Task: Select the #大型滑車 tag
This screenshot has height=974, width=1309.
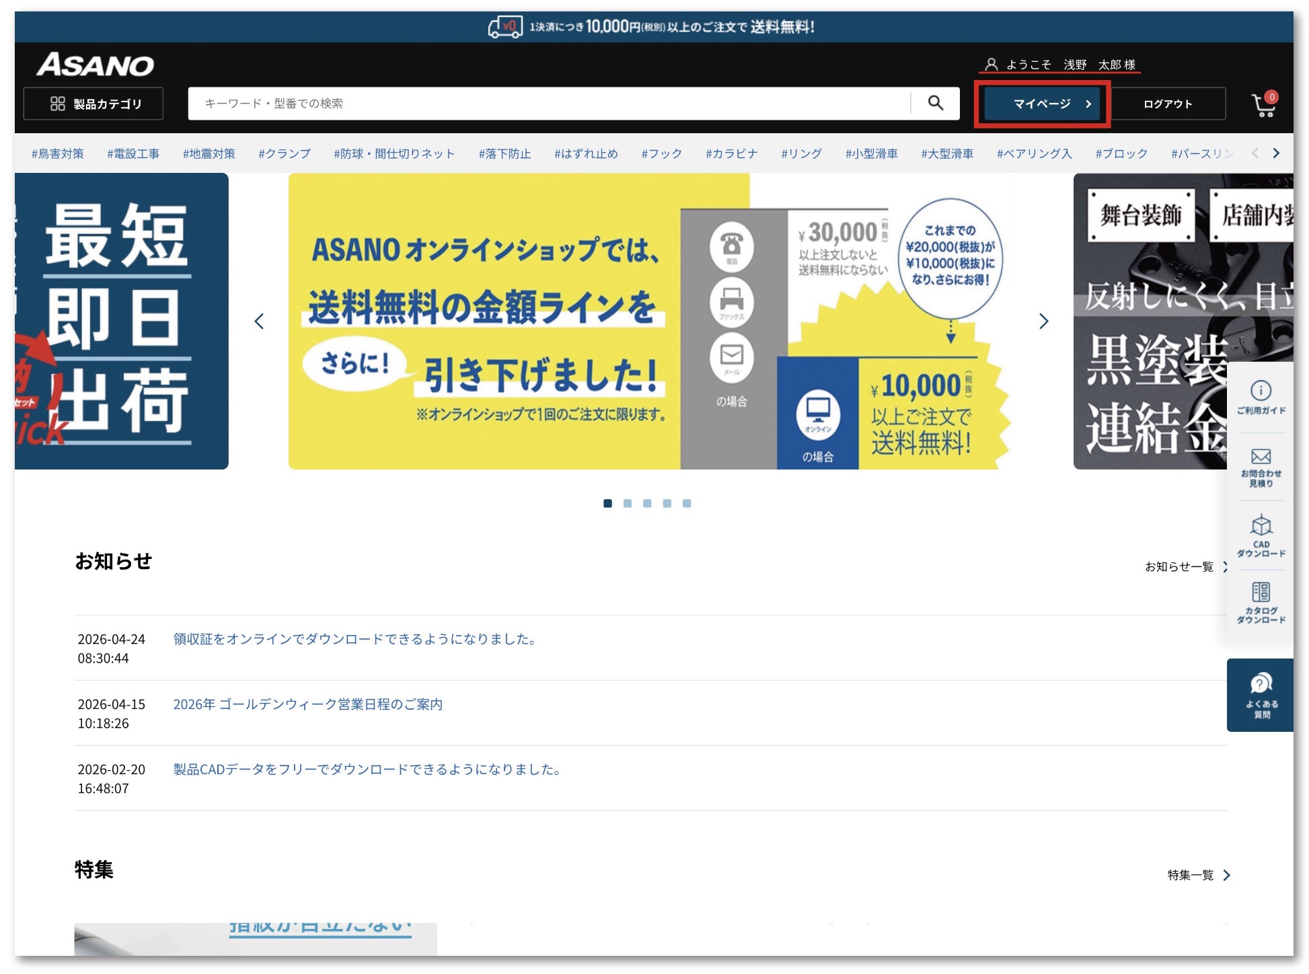Action: tap(947, 153)
